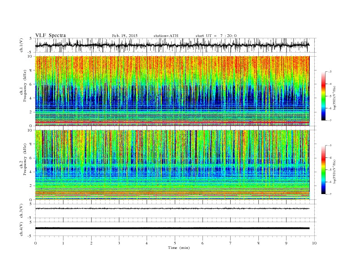Screen dimensions: 354x273
Task: Click time axis tick label '5'
Action: 175,243
